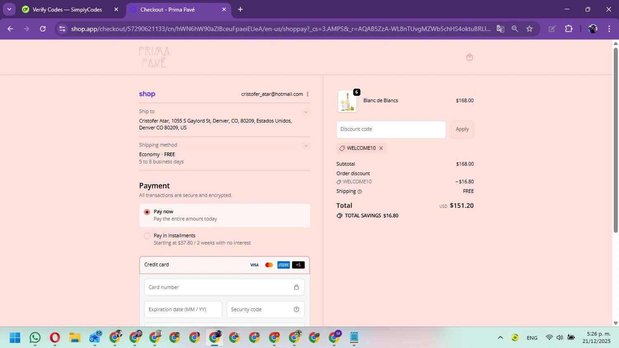This screenshot has height=348, width=619.
Task: Show the security code help tooltip
Action: [296, 310]
